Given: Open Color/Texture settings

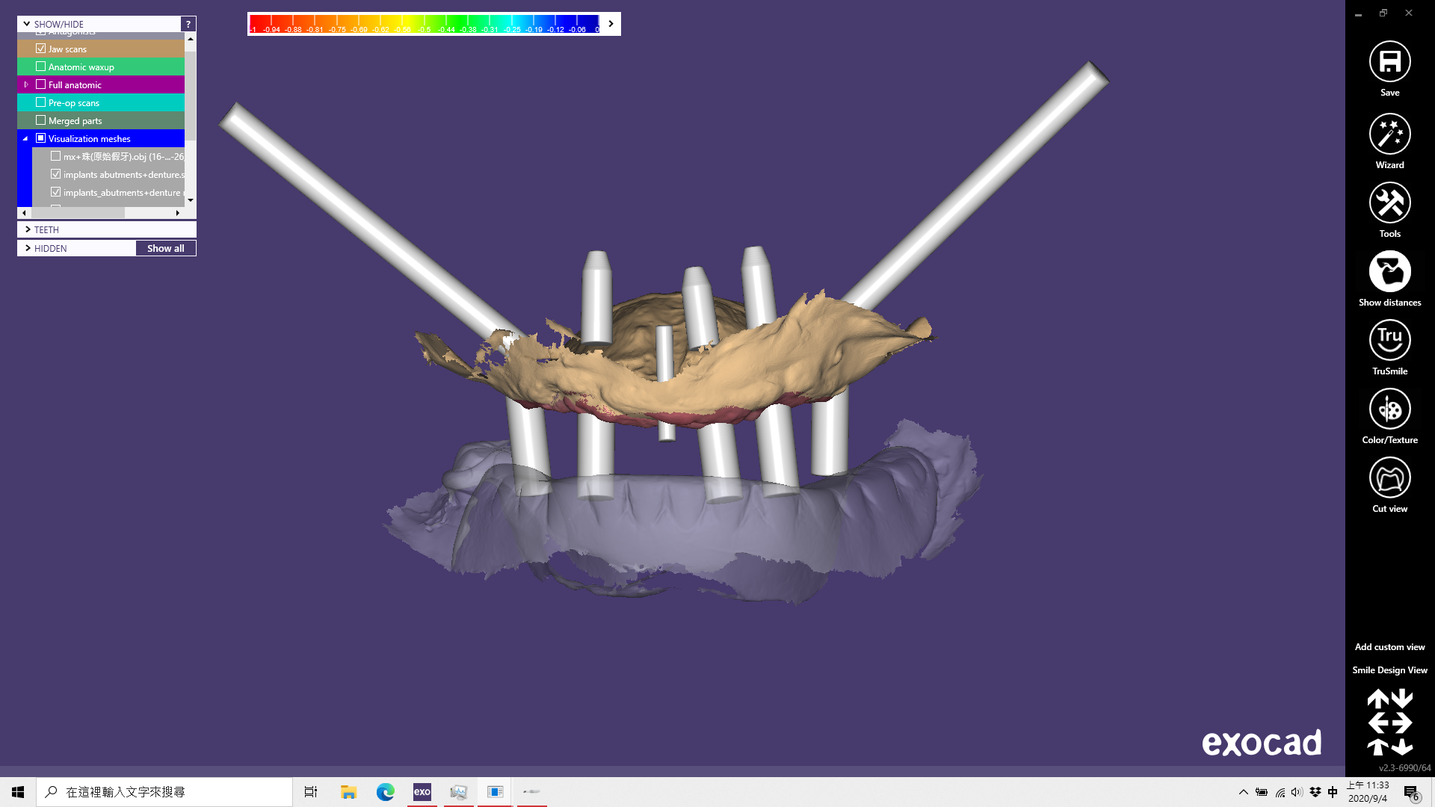Looking at the screenshot, I should click(1389, 409).
